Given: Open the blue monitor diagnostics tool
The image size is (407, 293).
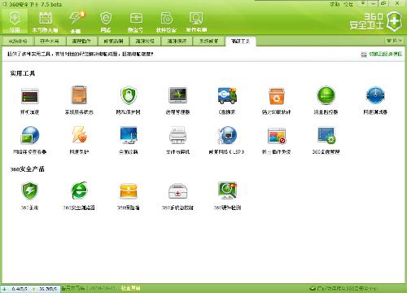Looking at the screenshot, I should click(x=129, y=140).
